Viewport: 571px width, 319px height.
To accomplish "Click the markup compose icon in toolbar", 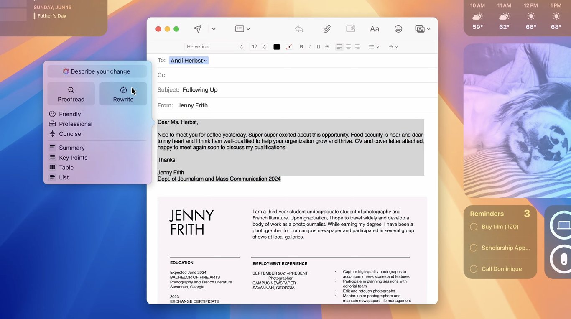I will coord(351,29).
